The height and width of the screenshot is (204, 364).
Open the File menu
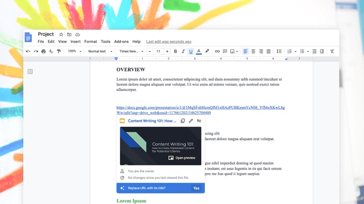coord(41,42)
